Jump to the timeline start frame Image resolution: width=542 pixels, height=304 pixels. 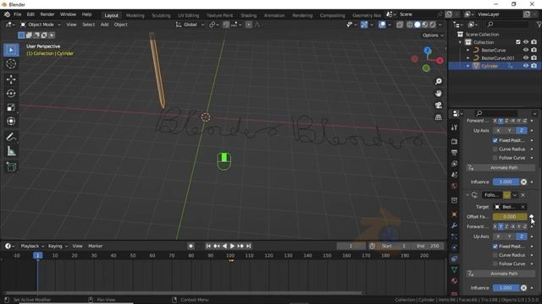(208, 246)
